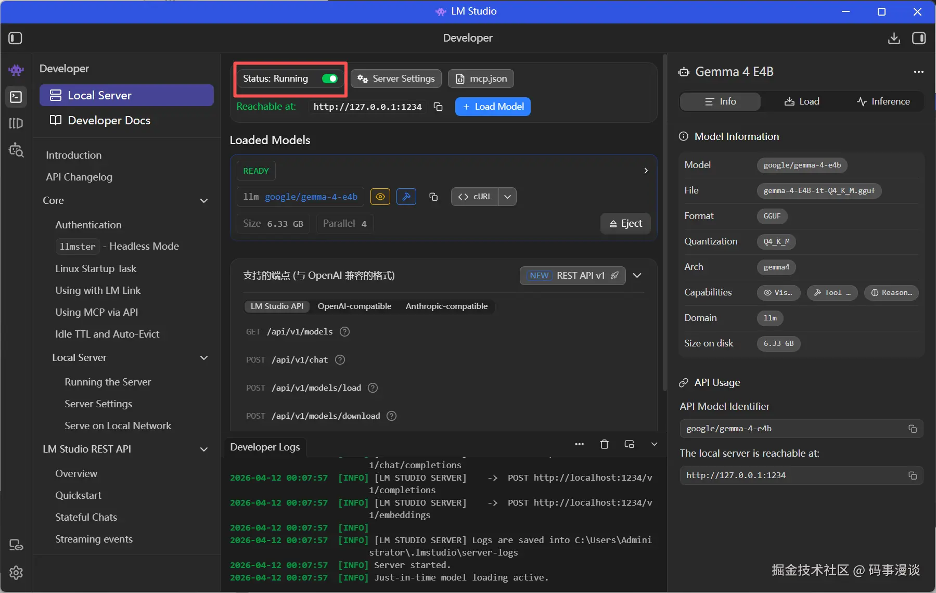Open the cURL dropdown arrow
The height and width of the screenshot is (593, 936).
pyautogui.click(x=507, y=197)
